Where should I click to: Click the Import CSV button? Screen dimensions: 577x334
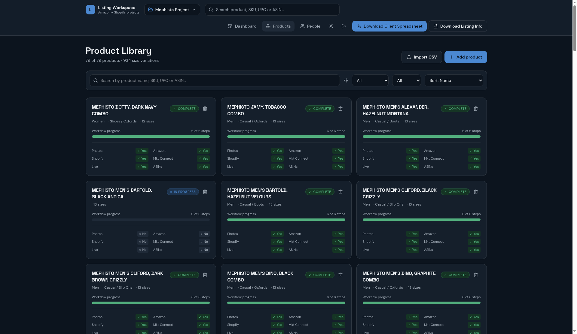tap(422, 57)
